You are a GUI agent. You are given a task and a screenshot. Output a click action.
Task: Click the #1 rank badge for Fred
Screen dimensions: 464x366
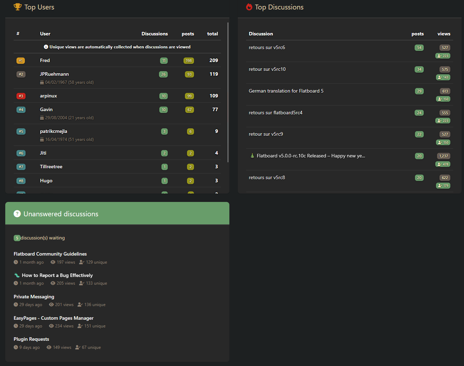point(21,61)
